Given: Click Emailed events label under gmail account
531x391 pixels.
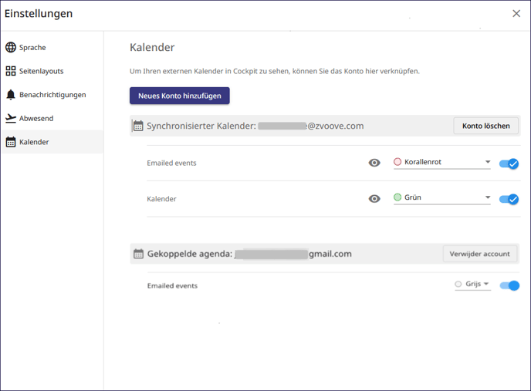Looking at the screenshot, I should pyautogui.click(x=172, y=285).
